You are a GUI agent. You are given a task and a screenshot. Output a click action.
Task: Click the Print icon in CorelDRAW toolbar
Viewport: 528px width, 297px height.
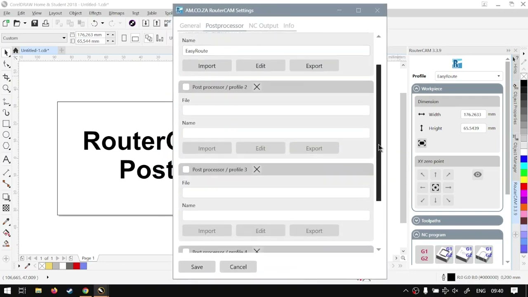pyautogui.click(x=45, y=24)
